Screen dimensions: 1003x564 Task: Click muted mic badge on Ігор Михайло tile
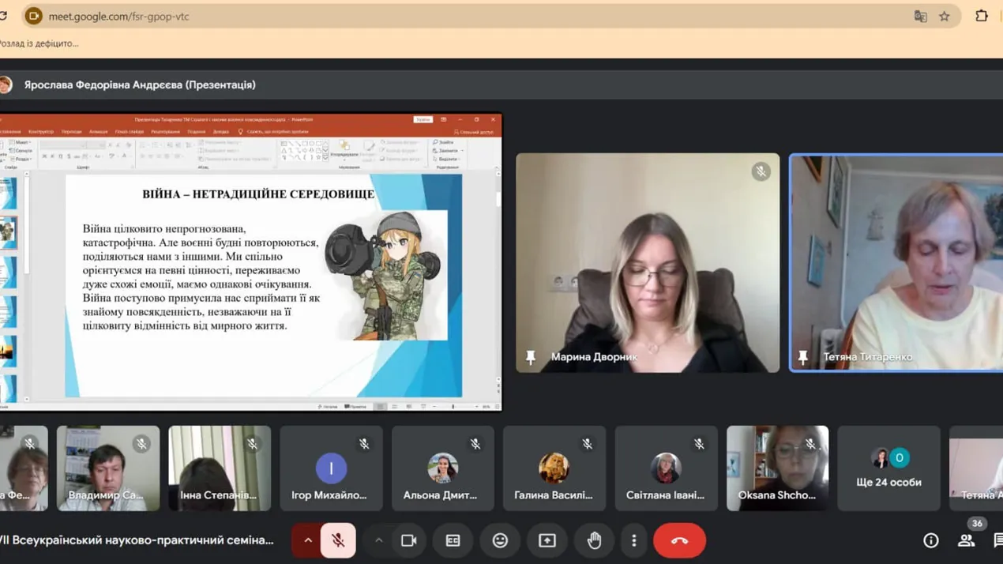pyautogui.click(x=364, y=444)
